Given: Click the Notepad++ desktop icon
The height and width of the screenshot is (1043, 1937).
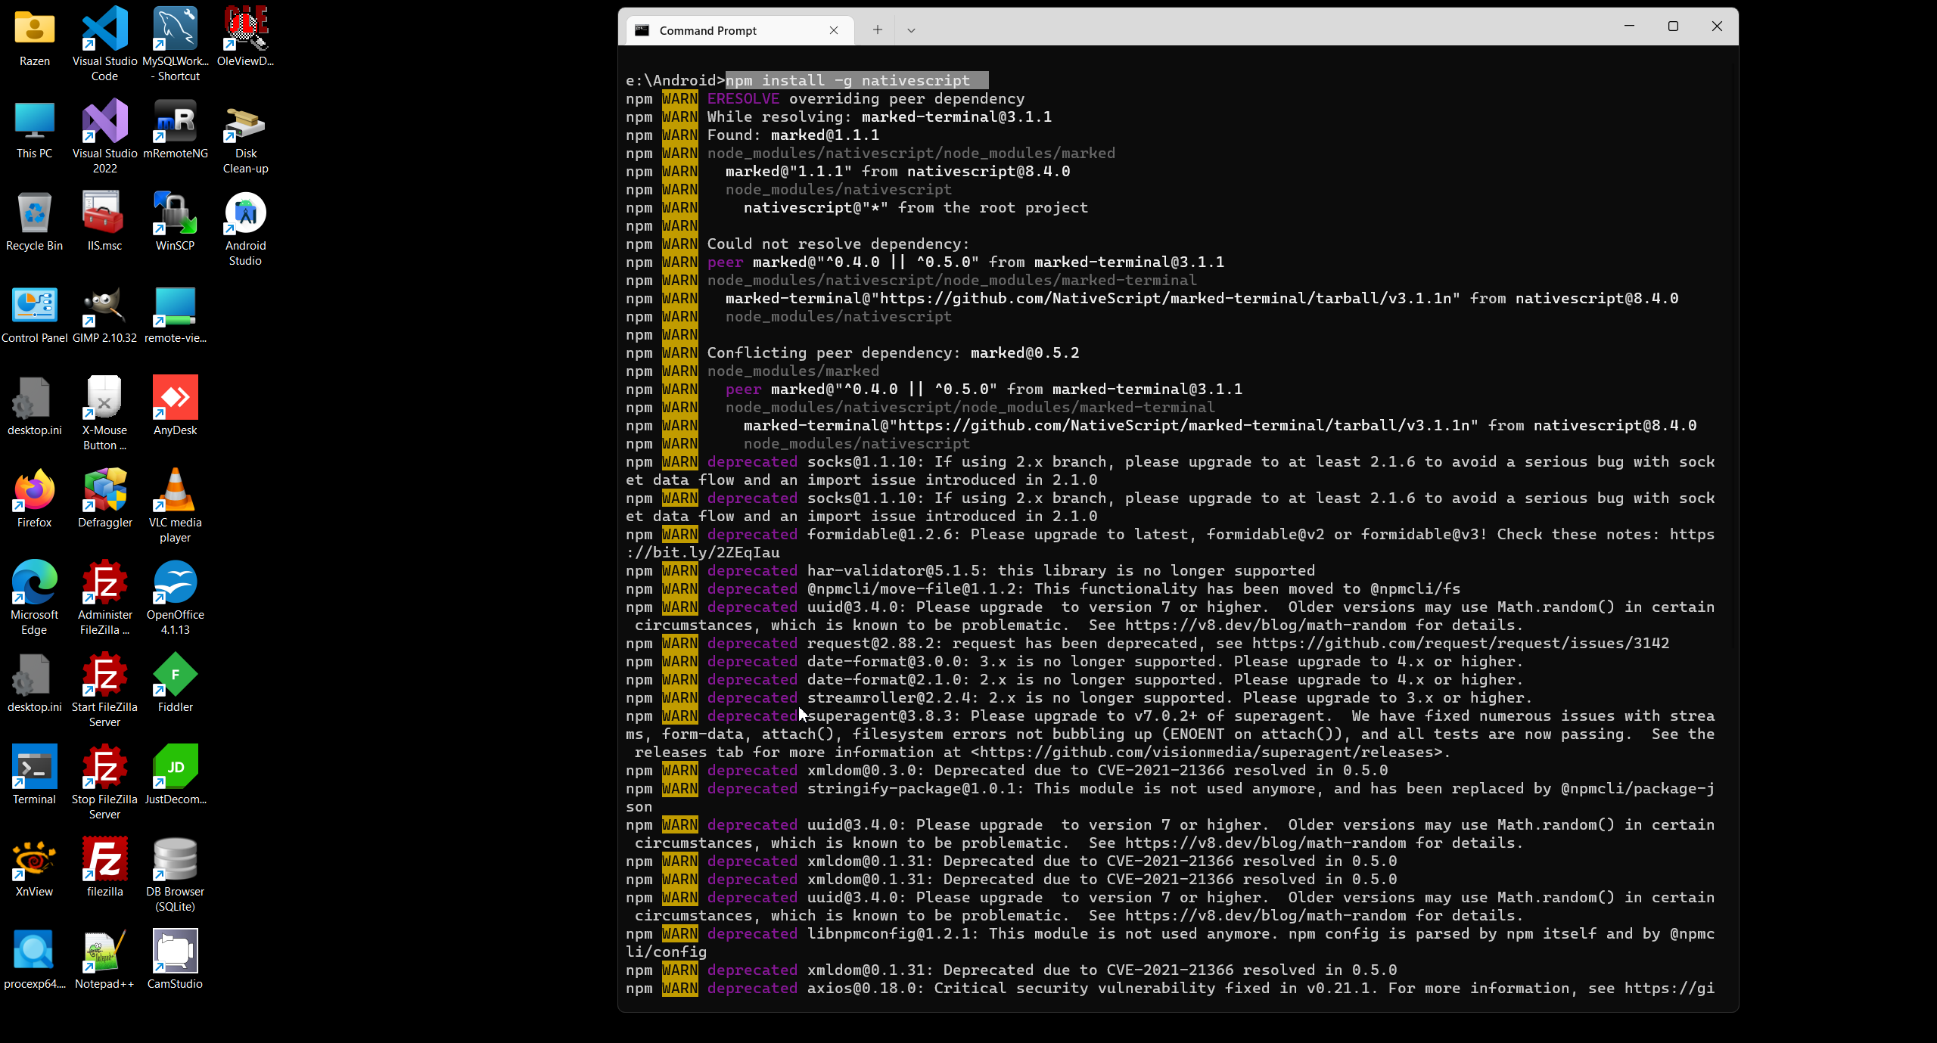Looking at the screenshot, I should (104, 952).
